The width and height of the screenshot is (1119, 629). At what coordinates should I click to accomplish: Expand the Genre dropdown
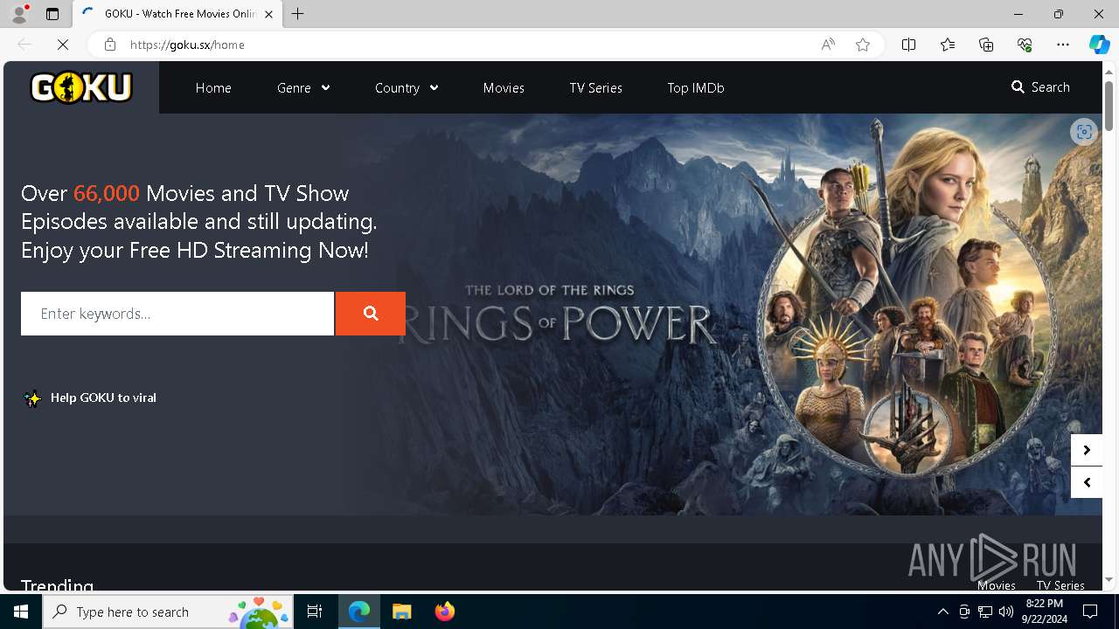click(x=303, y=87)
